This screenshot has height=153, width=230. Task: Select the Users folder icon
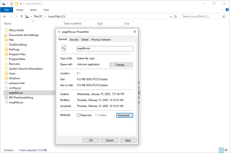6,74
